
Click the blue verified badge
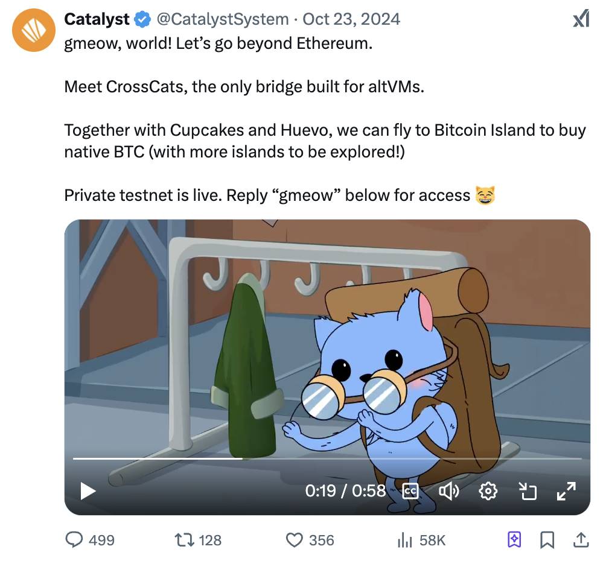pos(142,19)
